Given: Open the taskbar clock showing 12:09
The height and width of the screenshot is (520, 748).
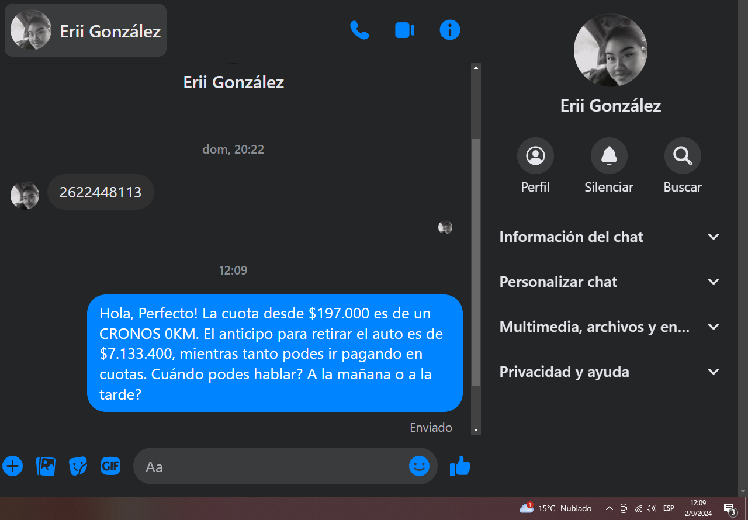Looking at the screenshot, I should tap(698, 508).
